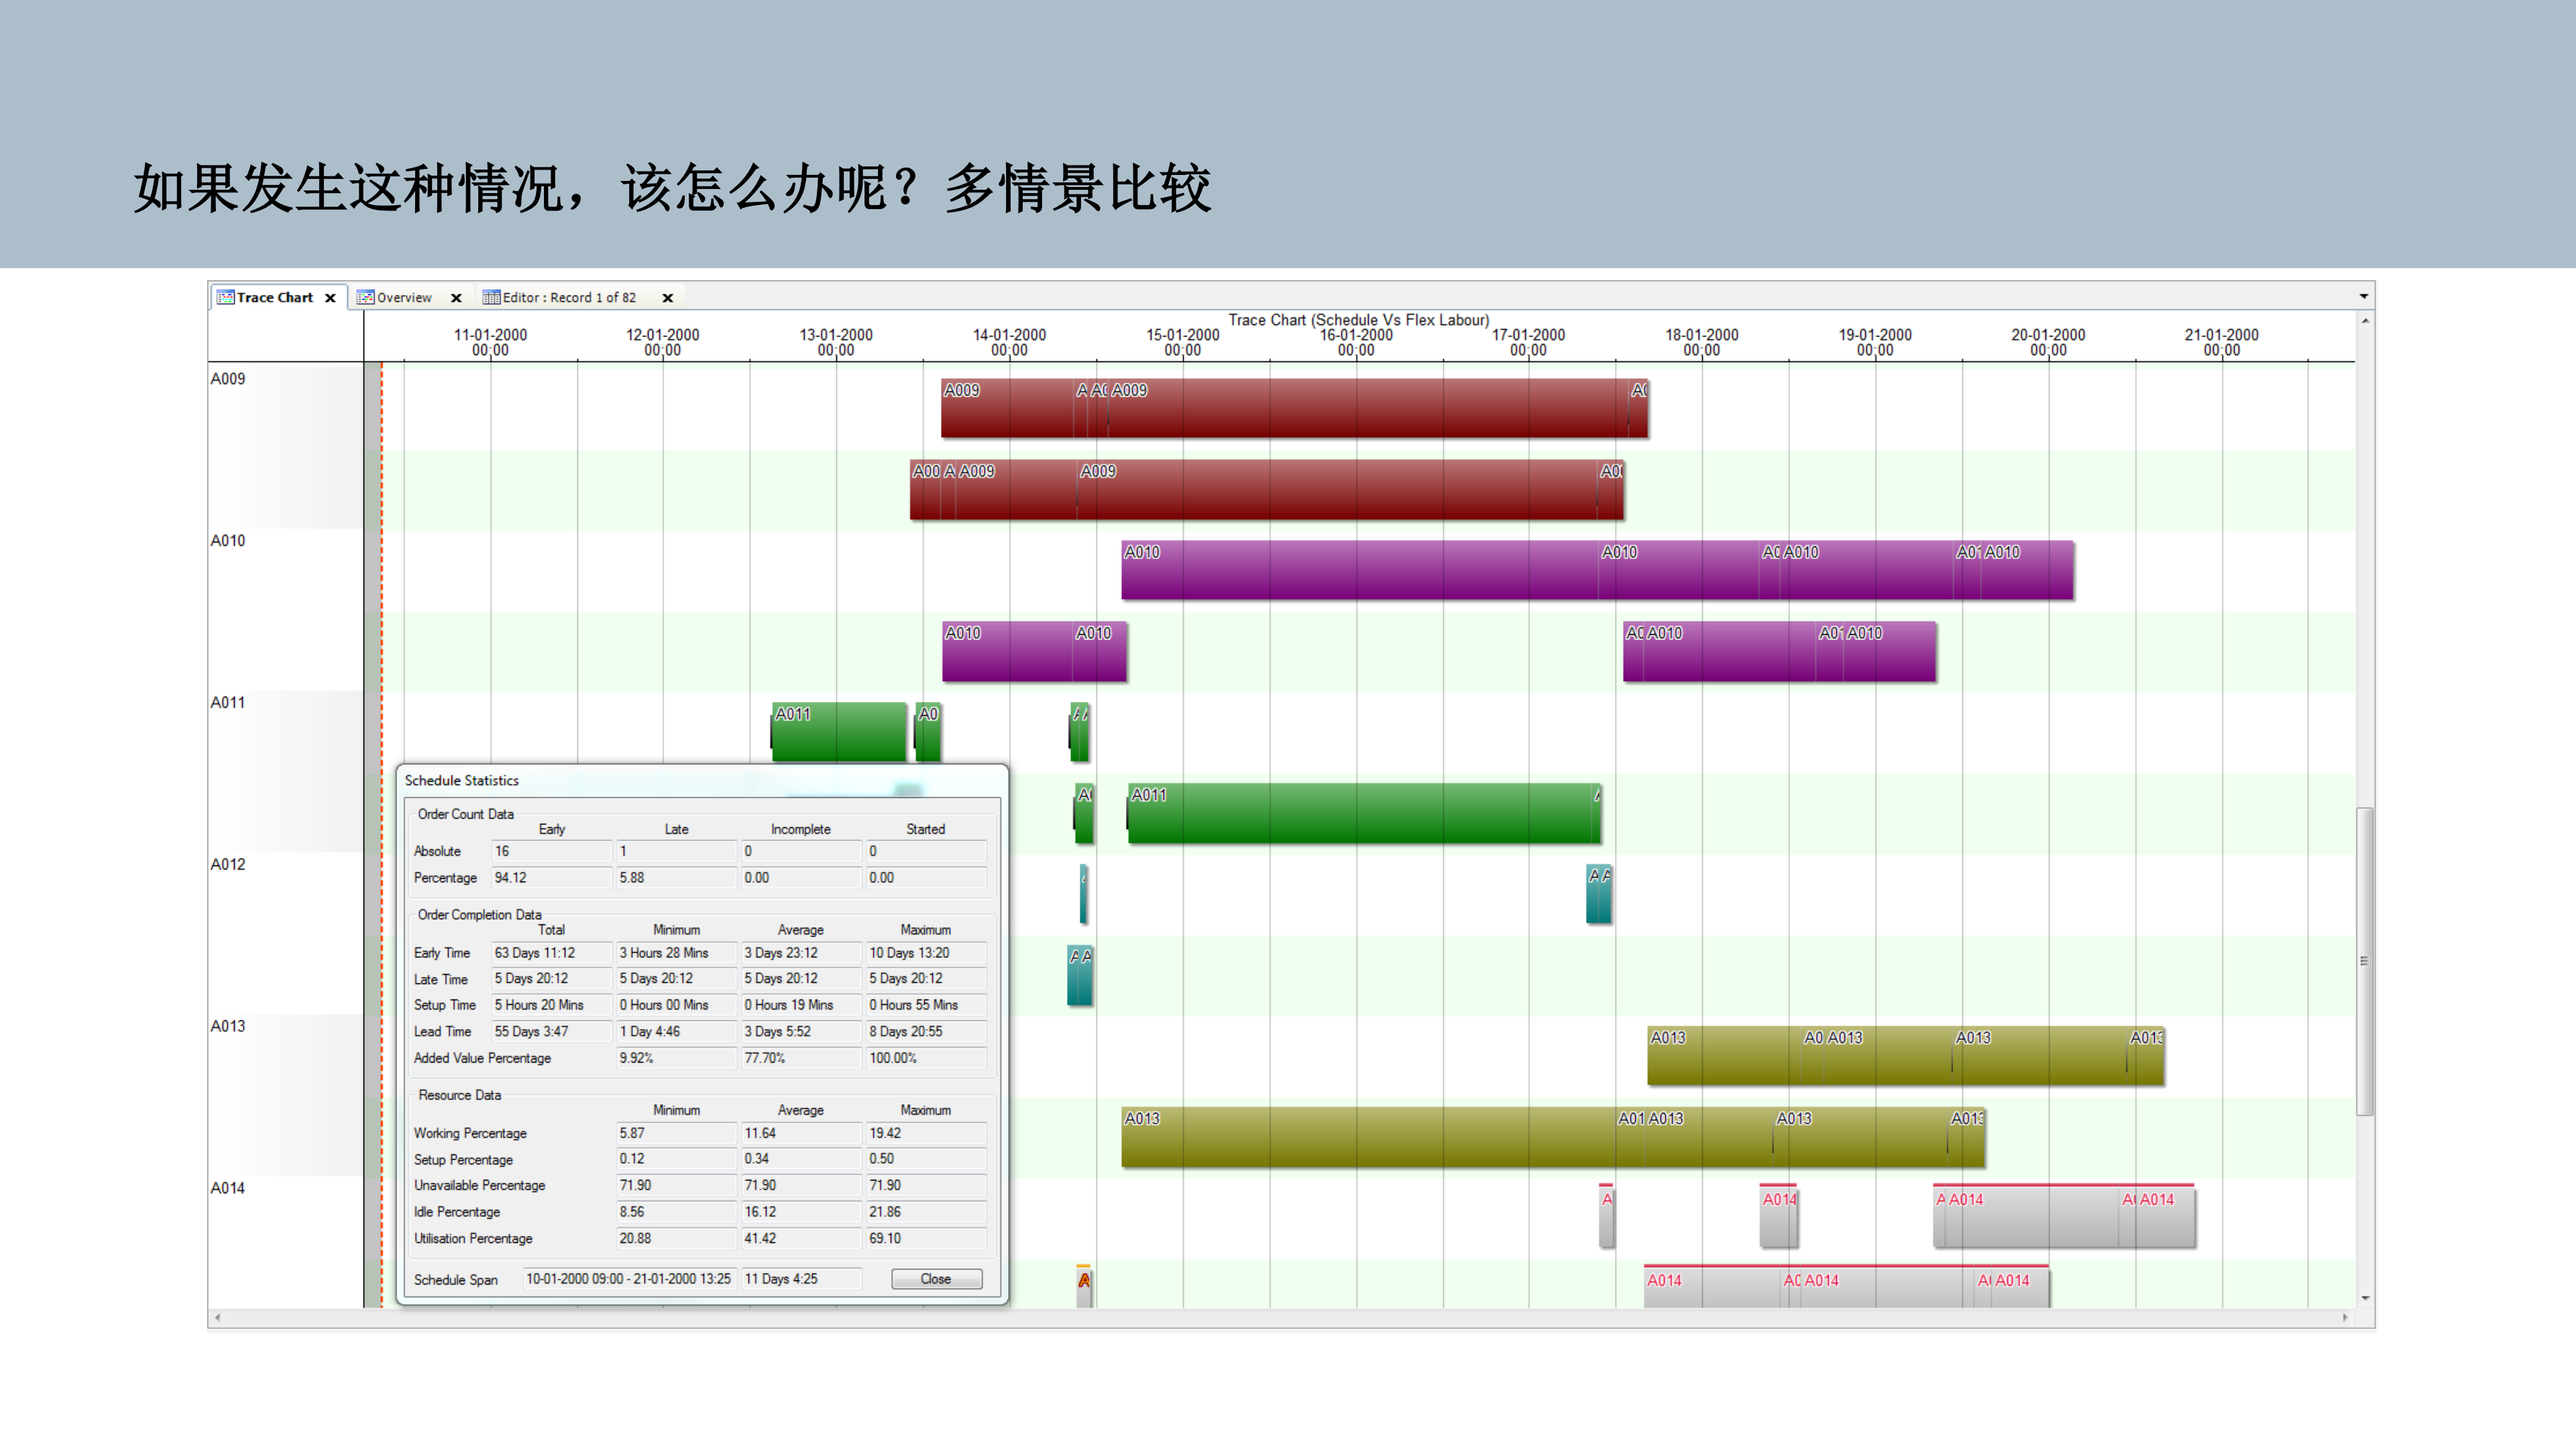Click the Late Time total 5 Days 20:12

(x=551, y=979)
